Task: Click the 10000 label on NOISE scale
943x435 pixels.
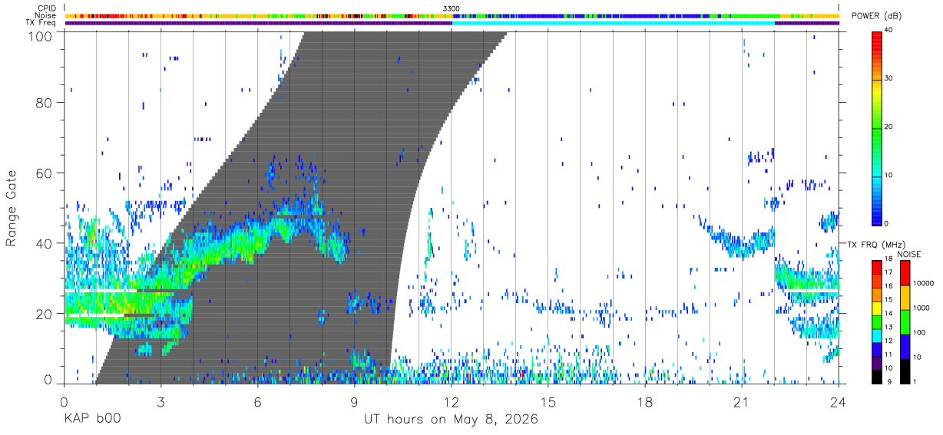Action: pos(924,284)
